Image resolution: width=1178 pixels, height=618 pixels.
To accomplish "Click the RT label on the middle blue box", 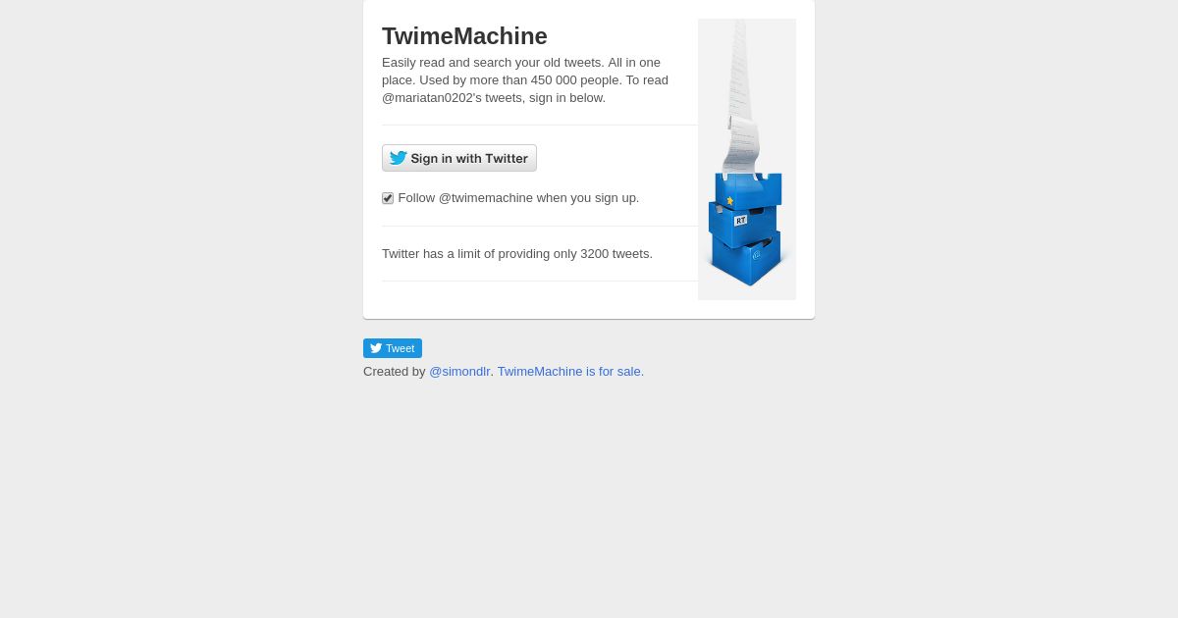I will 740,221.
